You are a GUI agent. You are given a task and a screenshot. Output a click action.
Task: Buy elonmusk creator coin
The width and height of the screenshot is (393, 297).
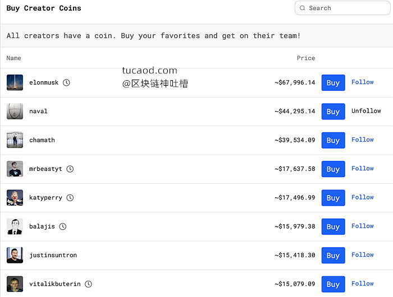(333, 82)
